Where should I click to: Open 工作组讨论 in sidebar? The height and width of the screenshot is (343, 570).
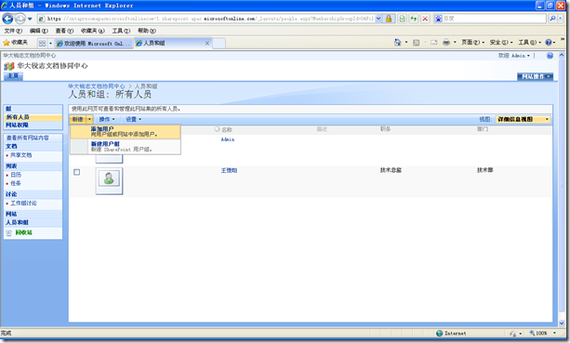click(x=23, y=204)
